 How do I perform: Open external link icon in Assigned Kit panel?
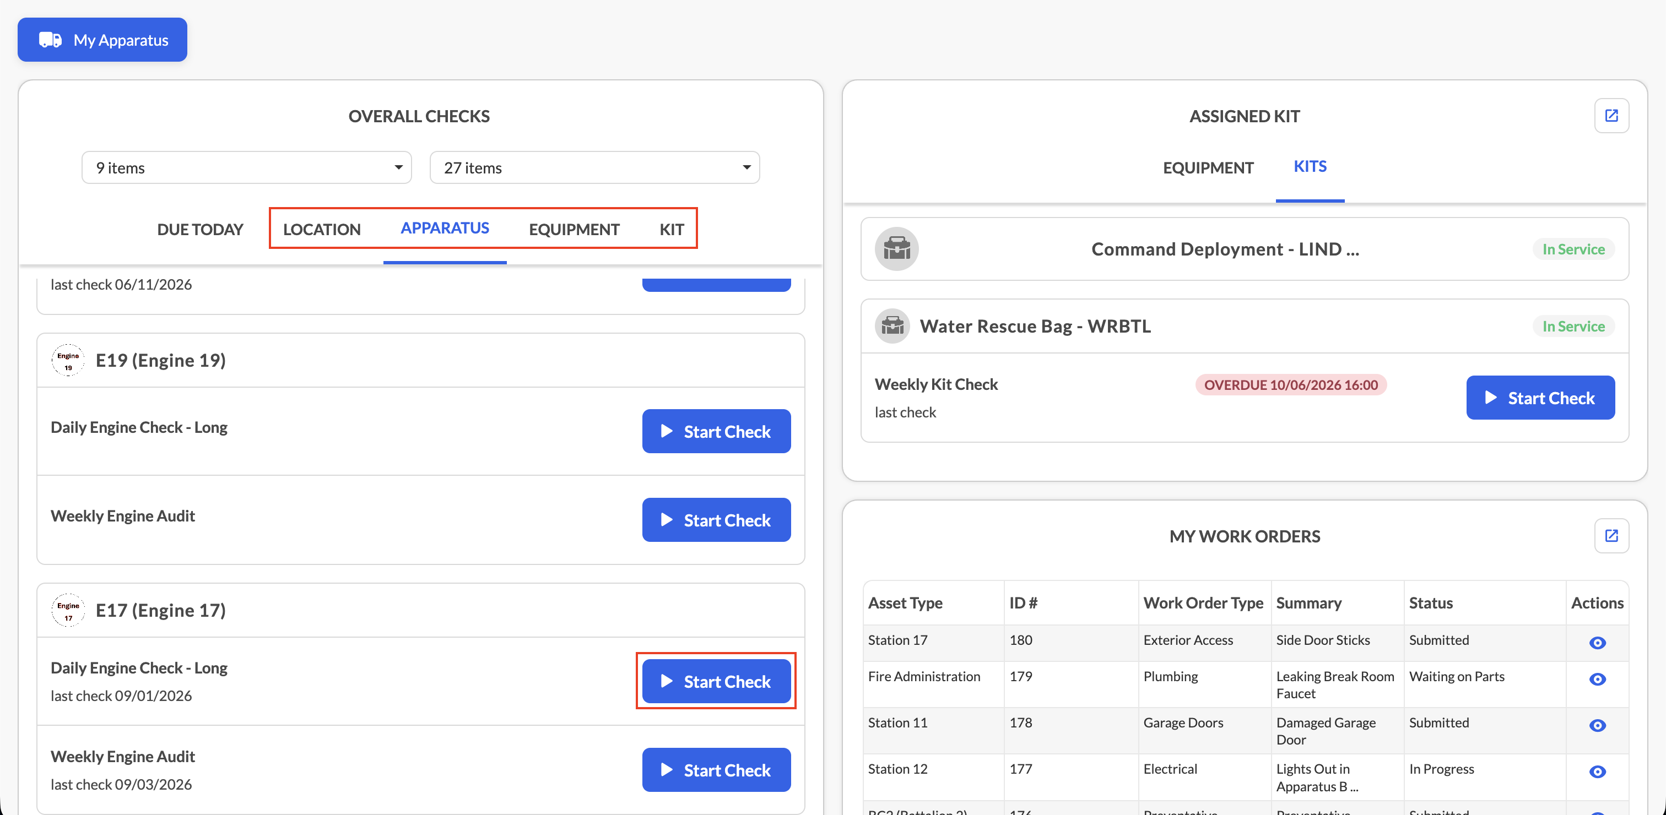[x=1611, y=116]
